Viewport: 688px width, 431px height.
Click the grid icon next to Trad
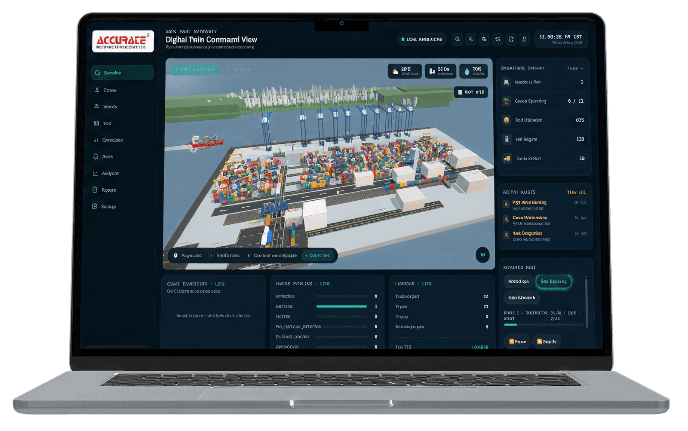96,123
